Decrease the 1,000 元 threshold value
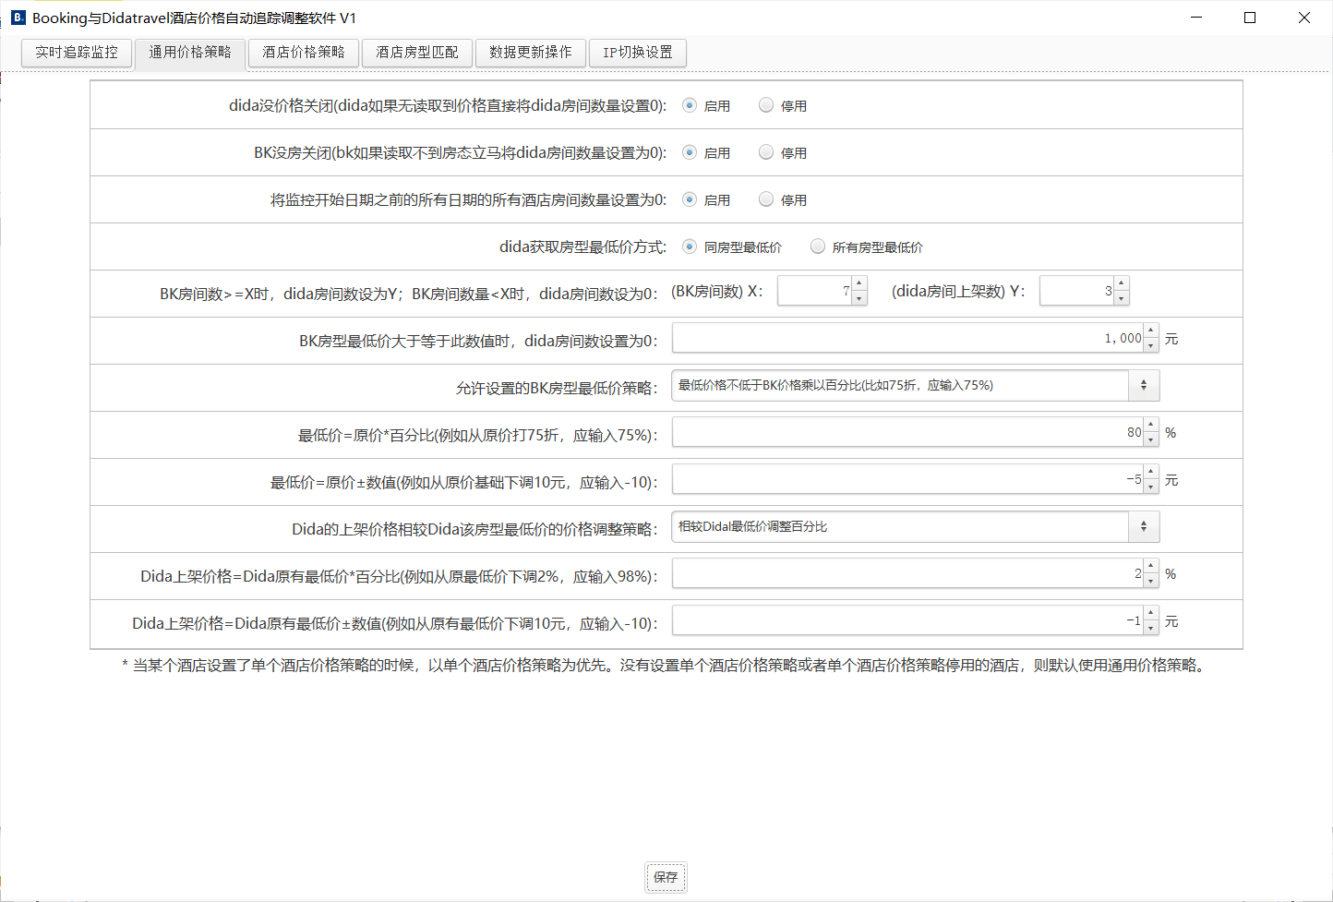 [1151, 345]
